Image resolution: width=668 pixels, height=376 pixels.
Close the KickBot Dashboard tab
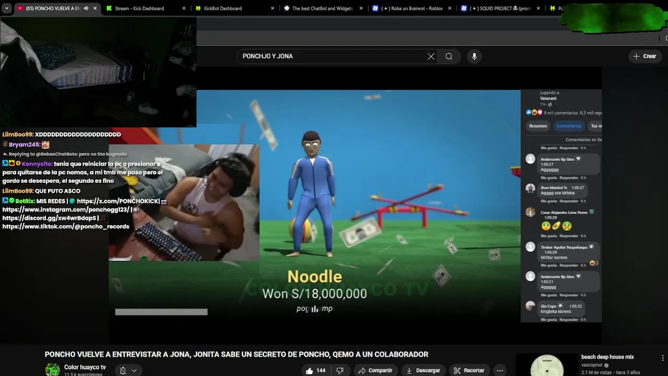tap(272, 8)
